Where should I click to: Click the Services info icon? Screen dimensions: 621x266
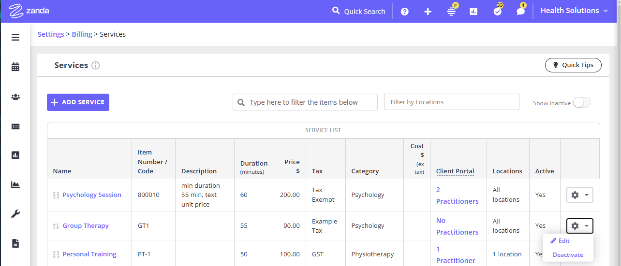click(x=96, y=66)
